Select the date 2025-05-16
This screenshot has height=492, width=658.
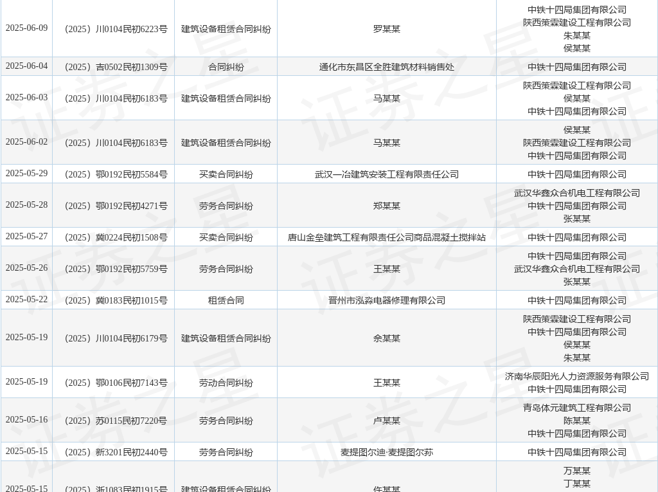click(26, 419)
